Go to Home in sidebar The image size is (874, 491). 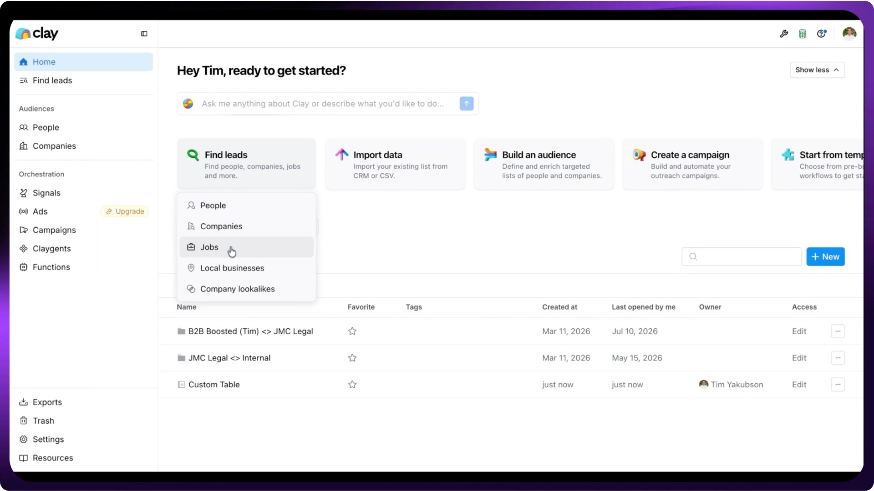click(x=84, y=62)
